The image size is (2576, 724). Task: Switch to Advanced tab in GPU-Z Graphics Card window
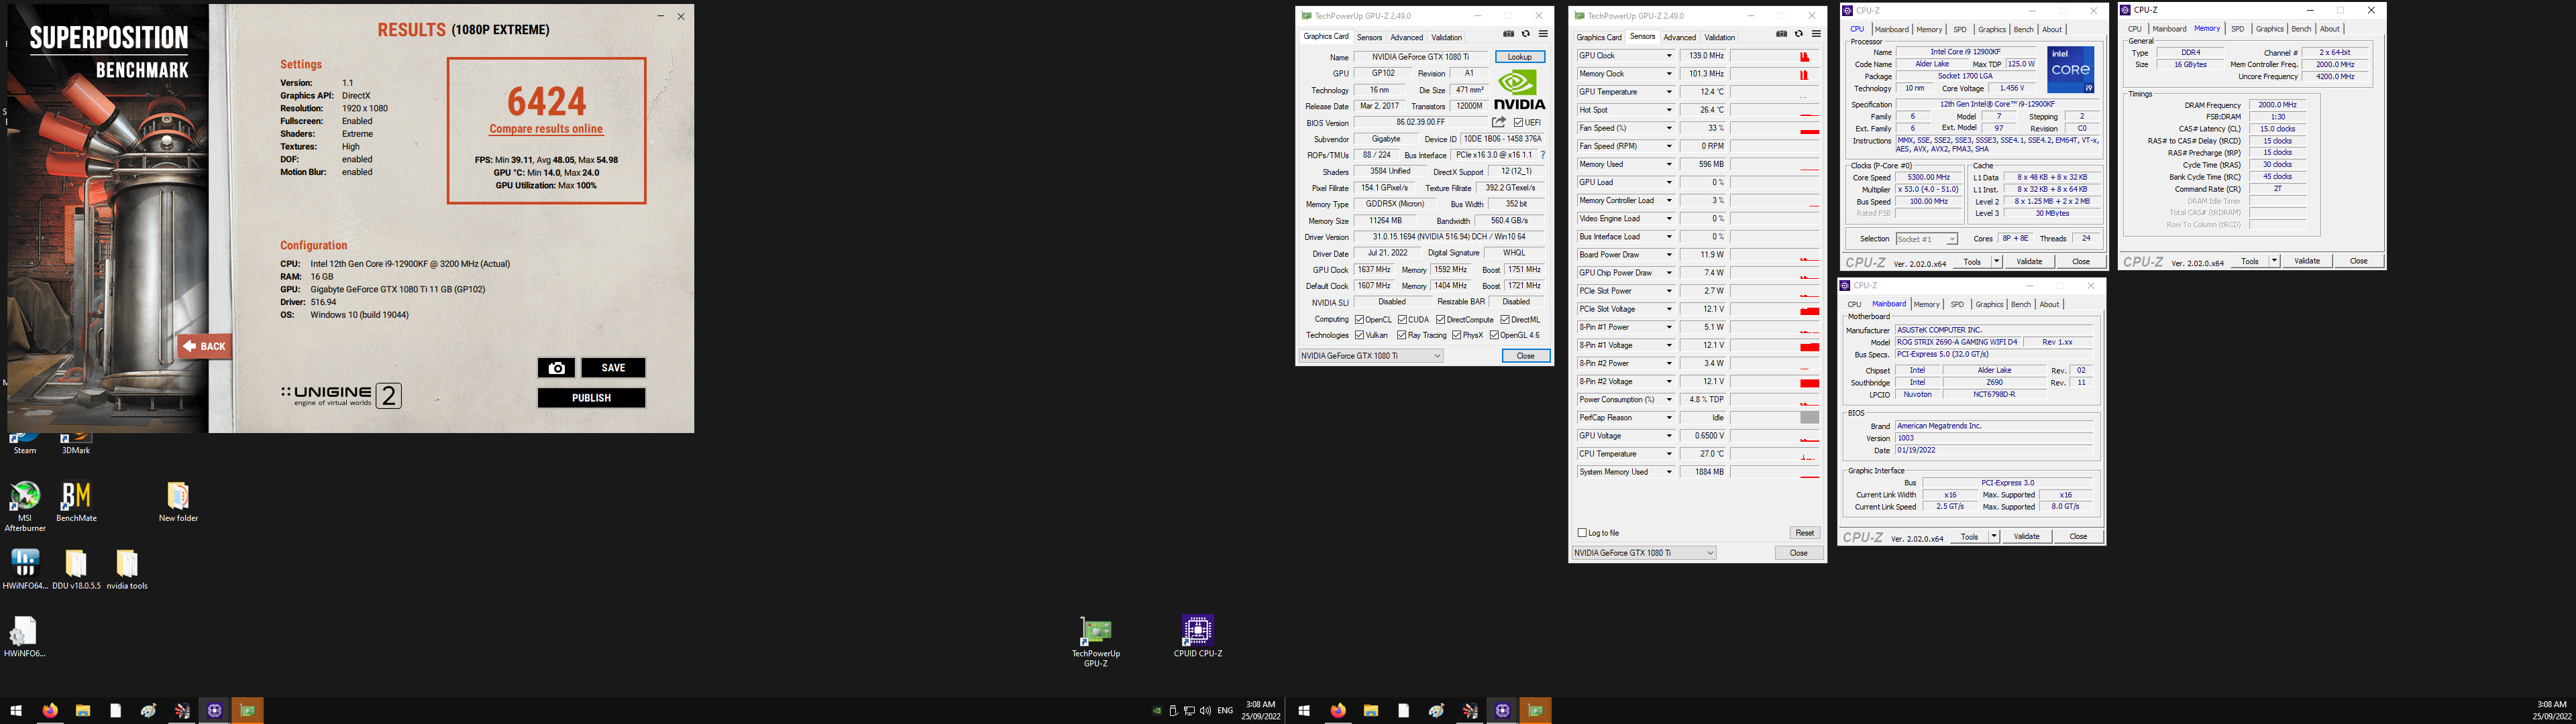1406,37
